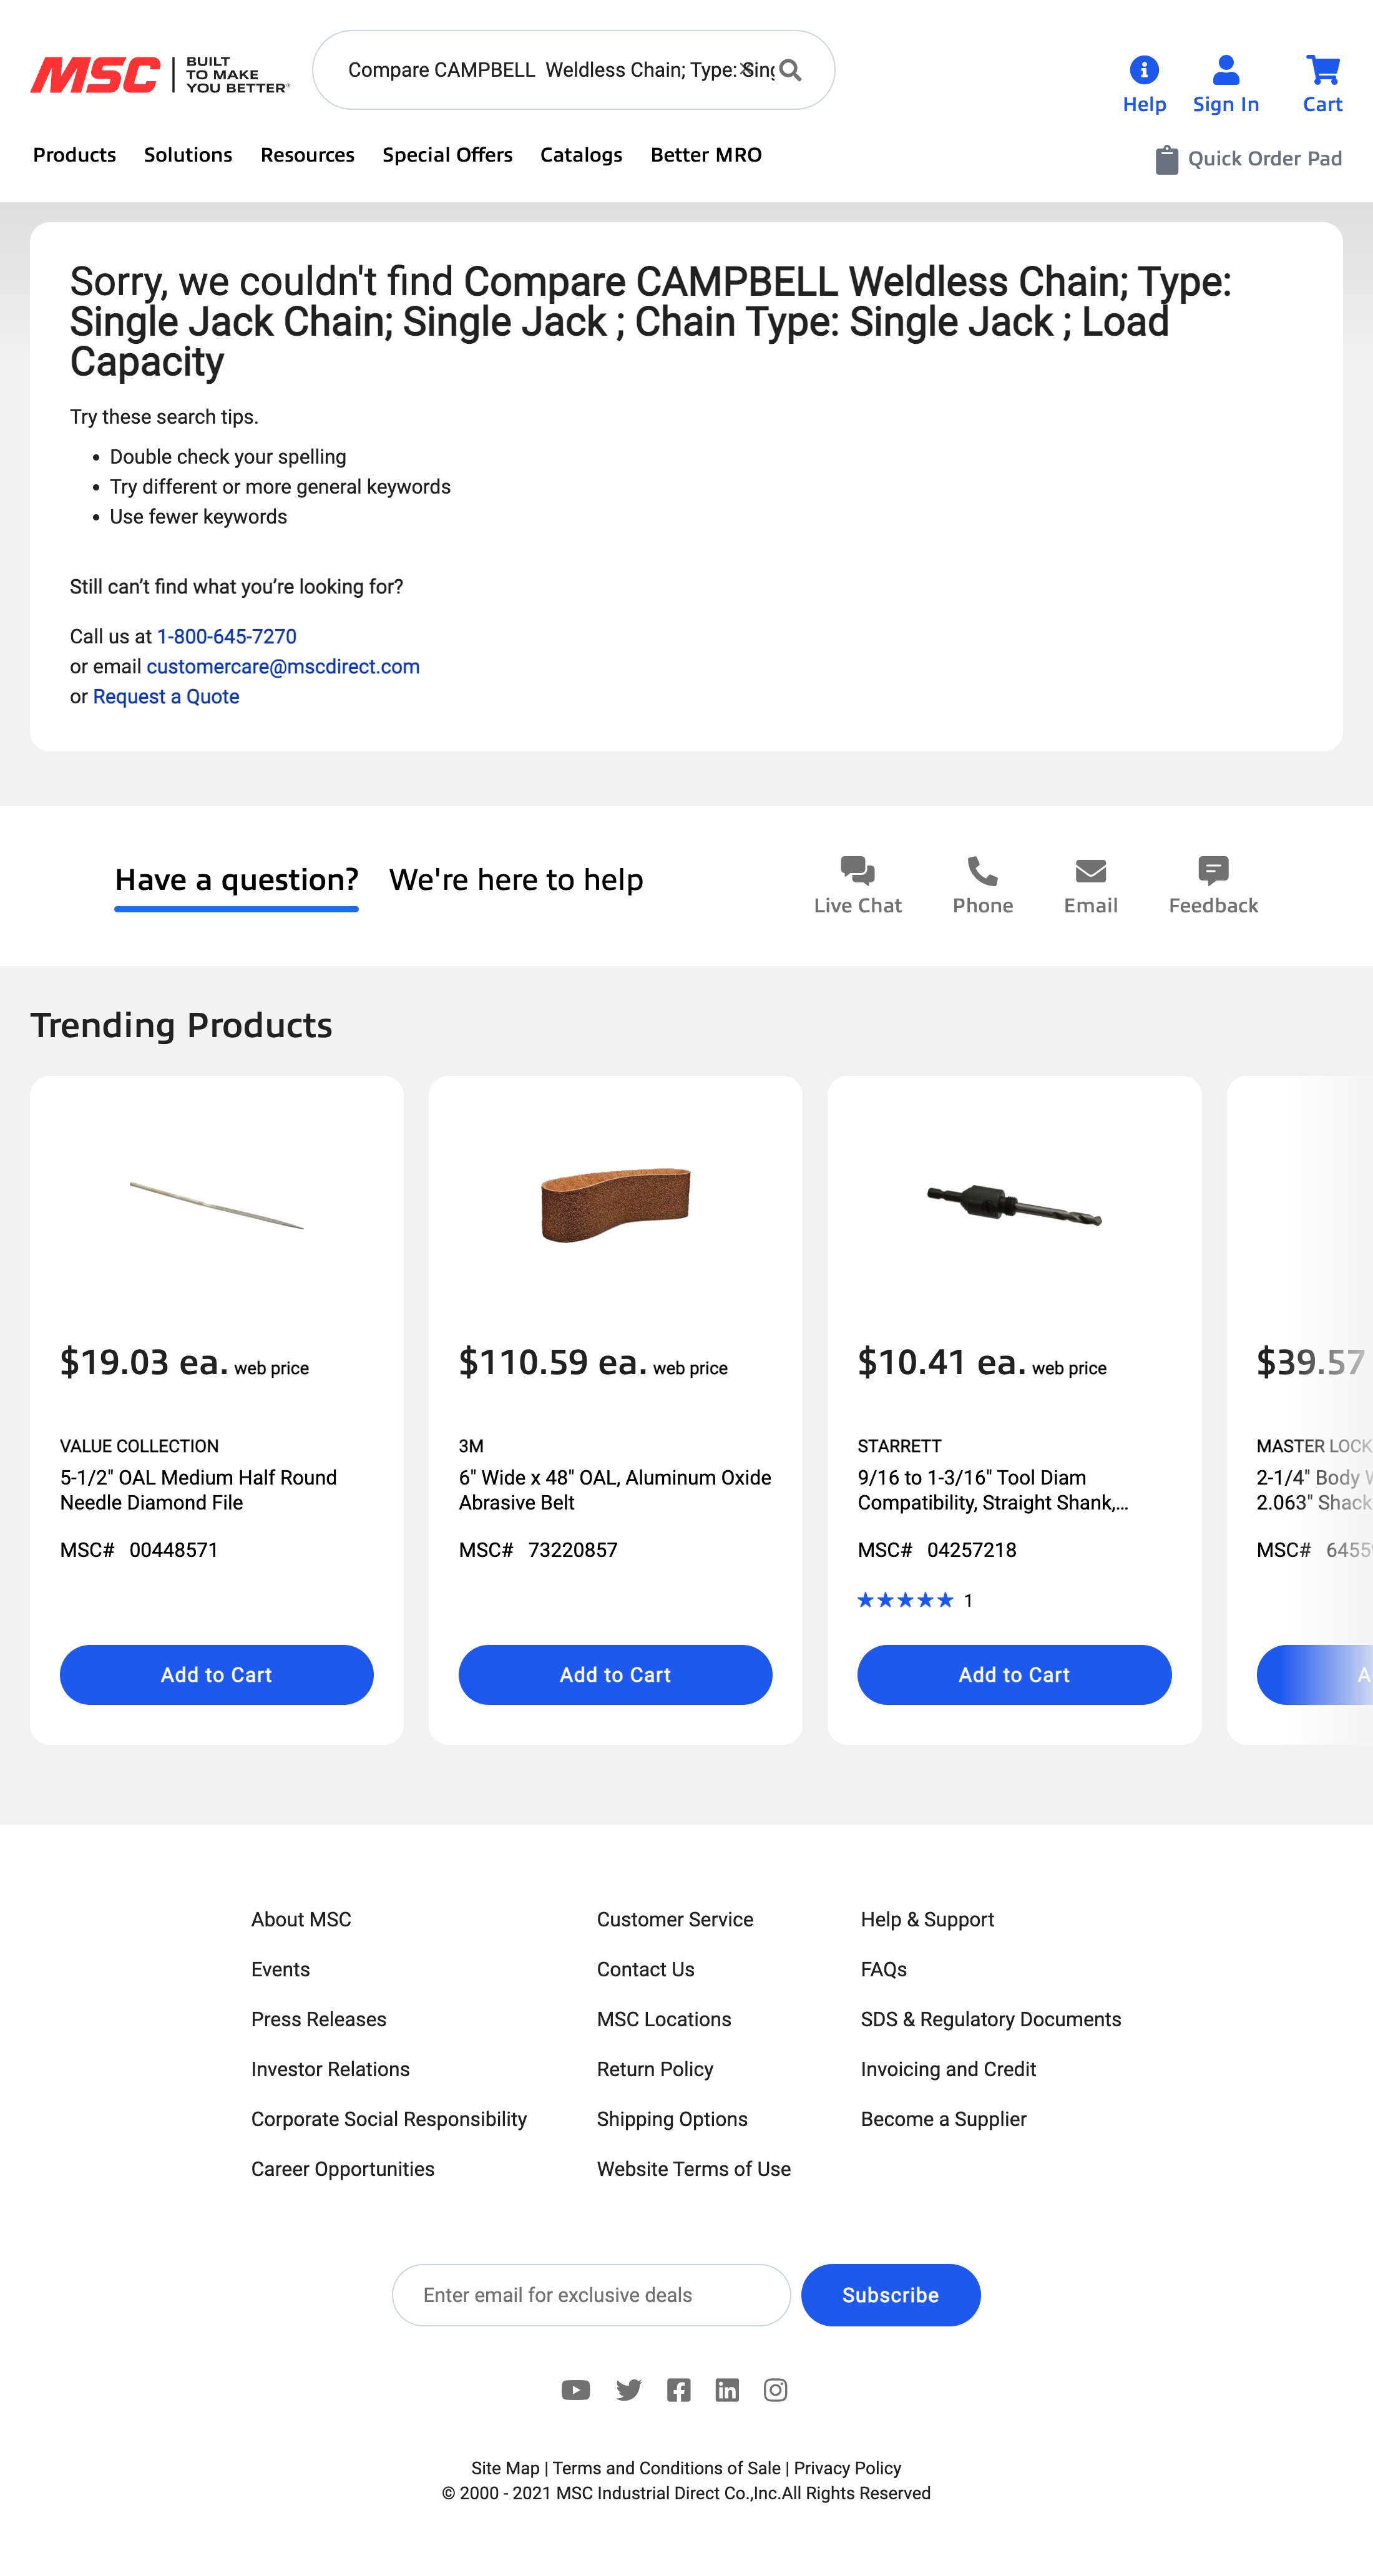Viewport: 1373px width, 2576px height.
Task: Visit MSC's YouTube channel icon
Action: pyautogui.click(x=576, y=2390)
